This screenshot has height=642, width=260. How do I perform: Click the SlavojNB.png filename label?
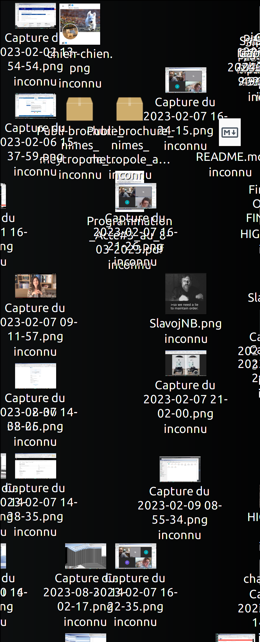(186, 324)
